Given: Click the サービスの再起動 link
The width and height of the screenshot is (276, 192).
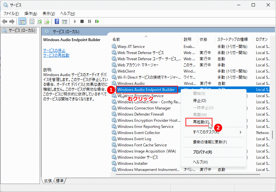Looking at the screenshot, I should 56,55.
